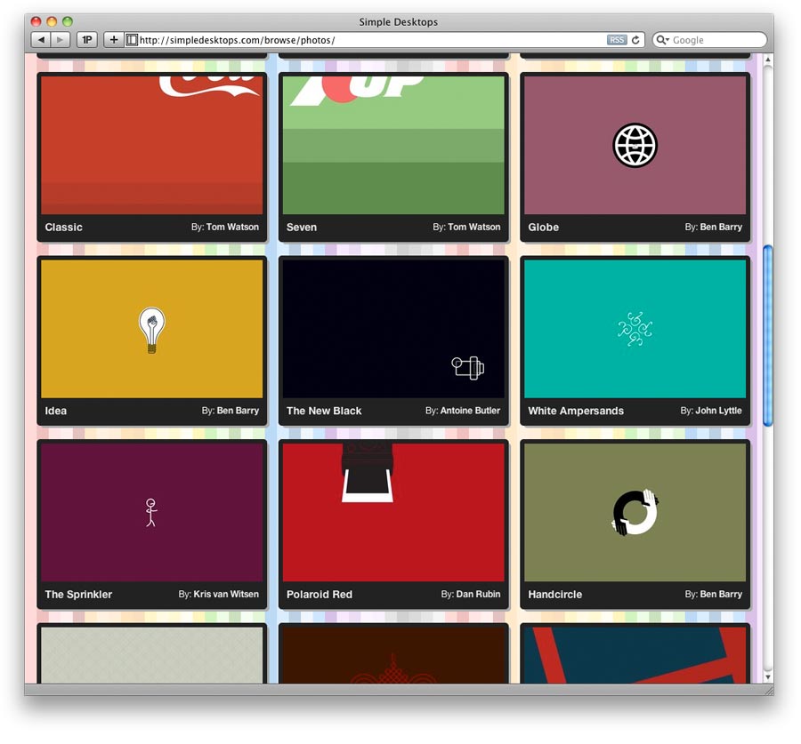This screenshot has height=744, width=801.
Task: Click the RSS button in the address bar
Action: click(617, 40)
